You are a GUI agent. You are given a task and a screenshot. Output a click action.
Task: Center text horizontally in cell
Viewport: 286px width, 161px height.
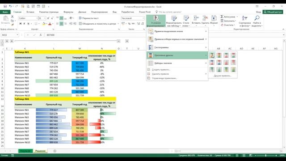click(x=61, y=24)
